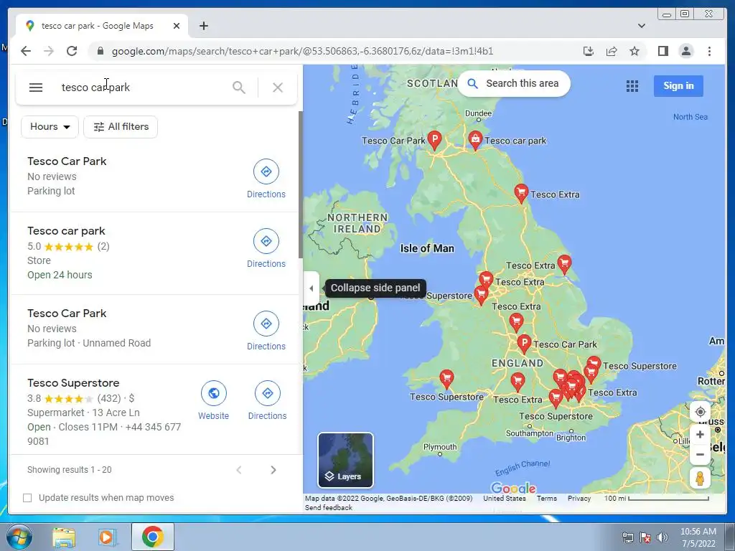Go to the next page of results
This screenshot has height=551, width=735.
pos(273,470)
